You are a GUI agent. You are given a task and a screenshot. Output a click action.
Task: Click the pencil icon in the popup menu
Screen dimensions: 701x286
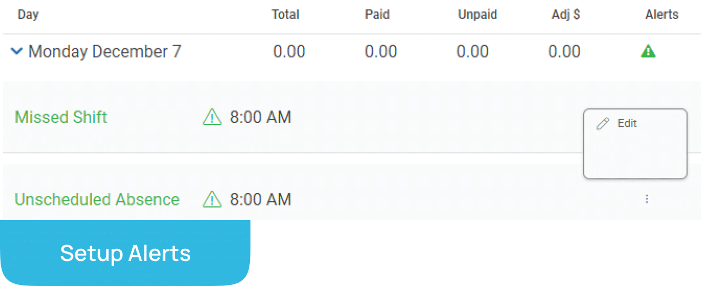[x=603, y=124]
